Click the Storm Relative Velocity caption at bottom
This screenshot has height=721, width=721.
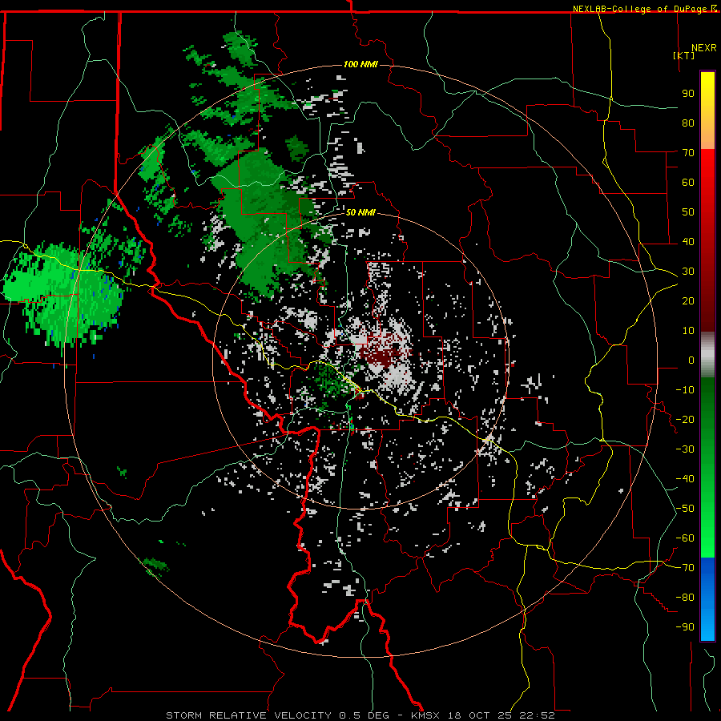(x=360, y=715)
